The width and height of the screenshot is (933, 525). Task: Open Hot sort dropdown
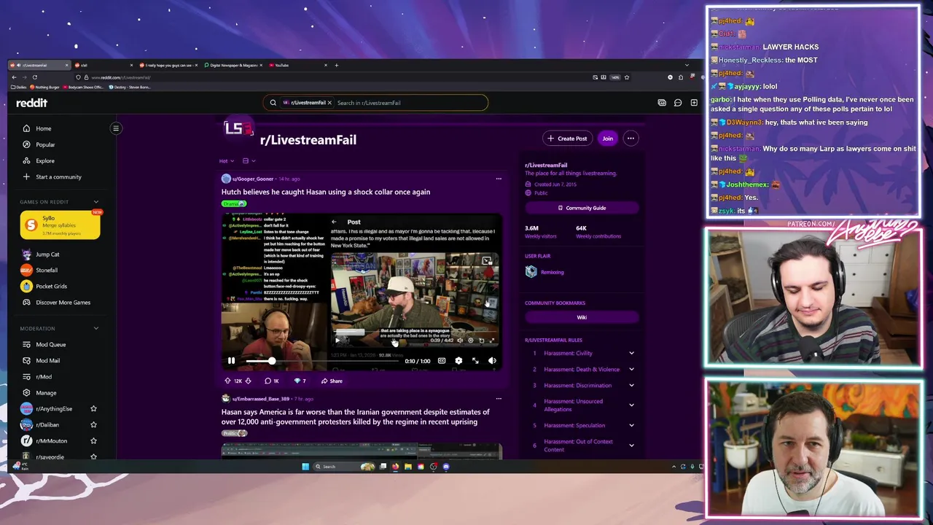tap(227, 161)
